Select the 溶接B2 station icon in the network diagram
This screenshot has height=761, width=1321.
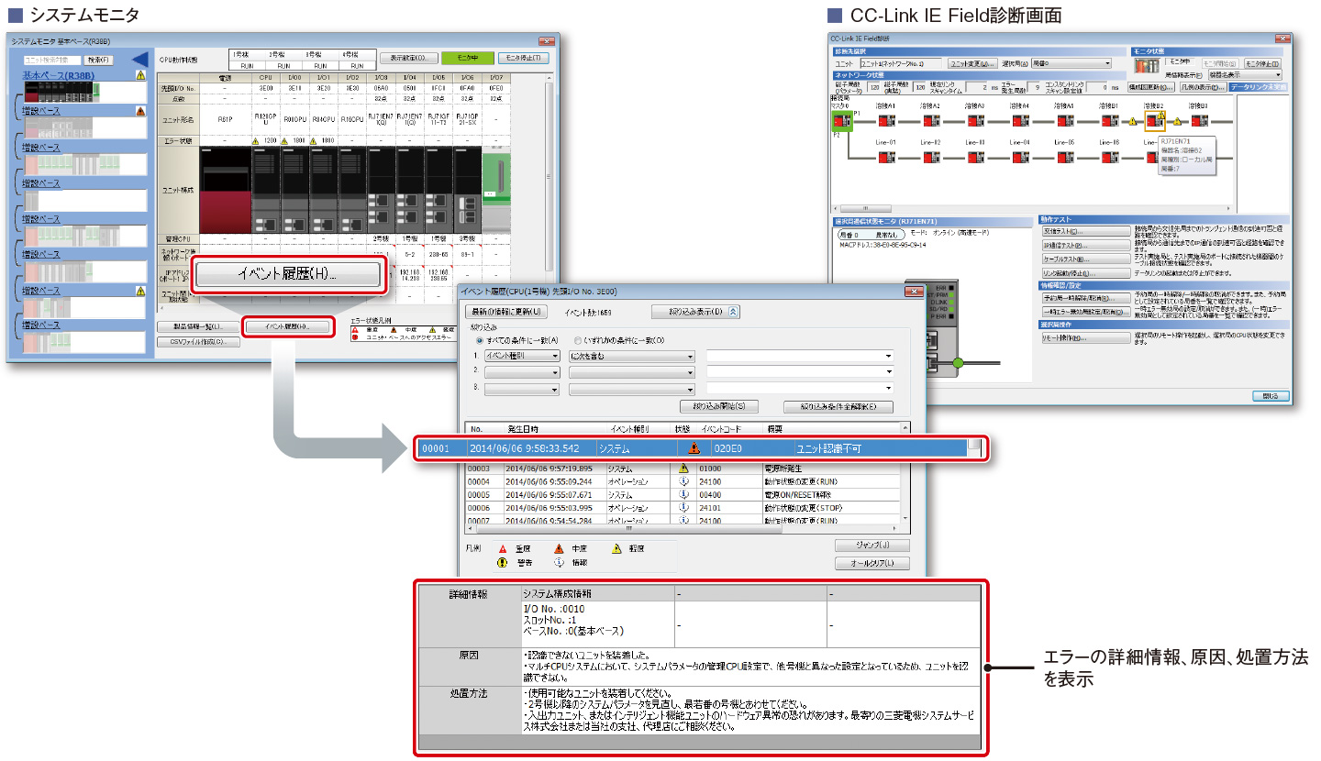coord(1154,120)
